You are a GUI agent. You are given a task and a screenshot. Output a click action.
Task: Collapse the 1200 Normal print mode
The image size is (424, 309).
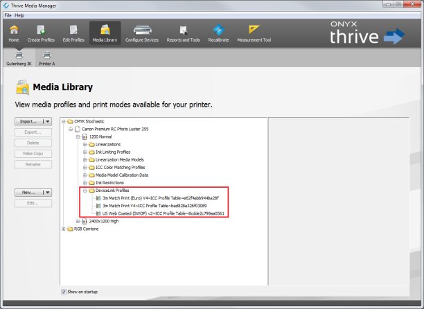tap(78, 136)
